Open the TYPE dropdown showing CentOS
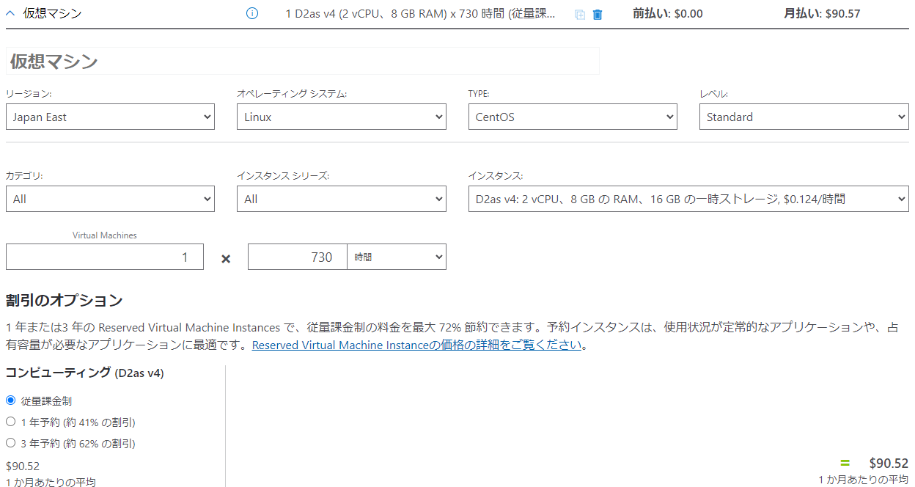 point(573,116)
